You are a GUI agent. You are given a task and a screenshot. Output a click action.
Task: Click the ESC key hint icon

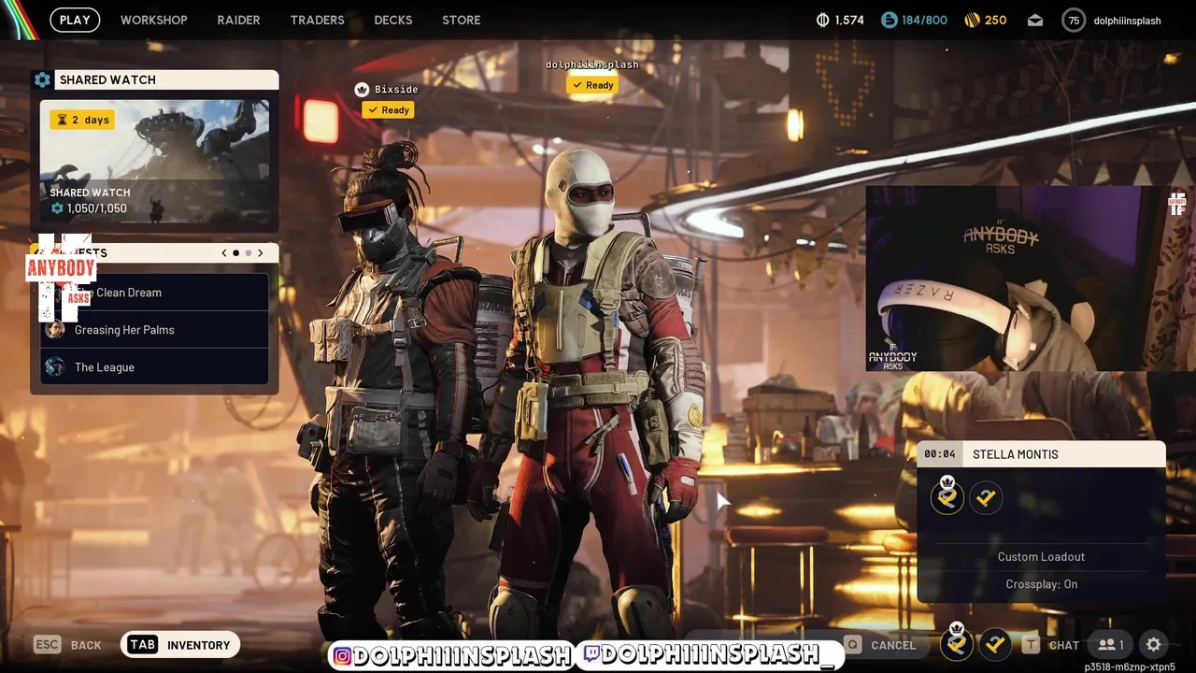click(x=48, y=645)
